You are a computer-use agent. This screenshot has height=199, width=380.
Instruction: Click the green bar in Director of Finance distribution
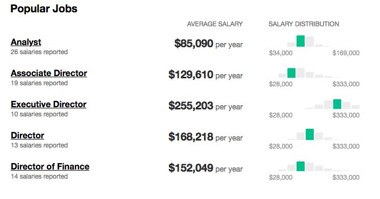[300, 166]
